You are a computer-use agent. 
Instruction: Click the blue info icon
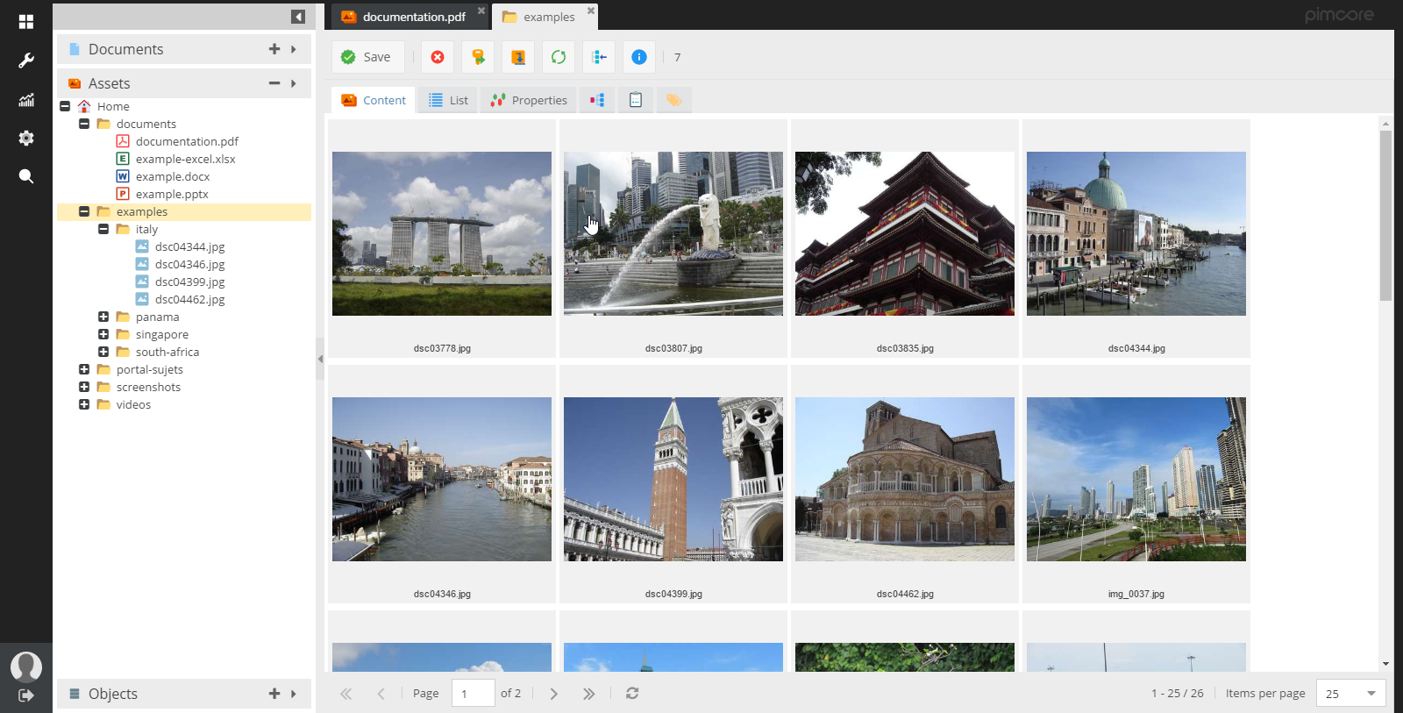point(639,57)
